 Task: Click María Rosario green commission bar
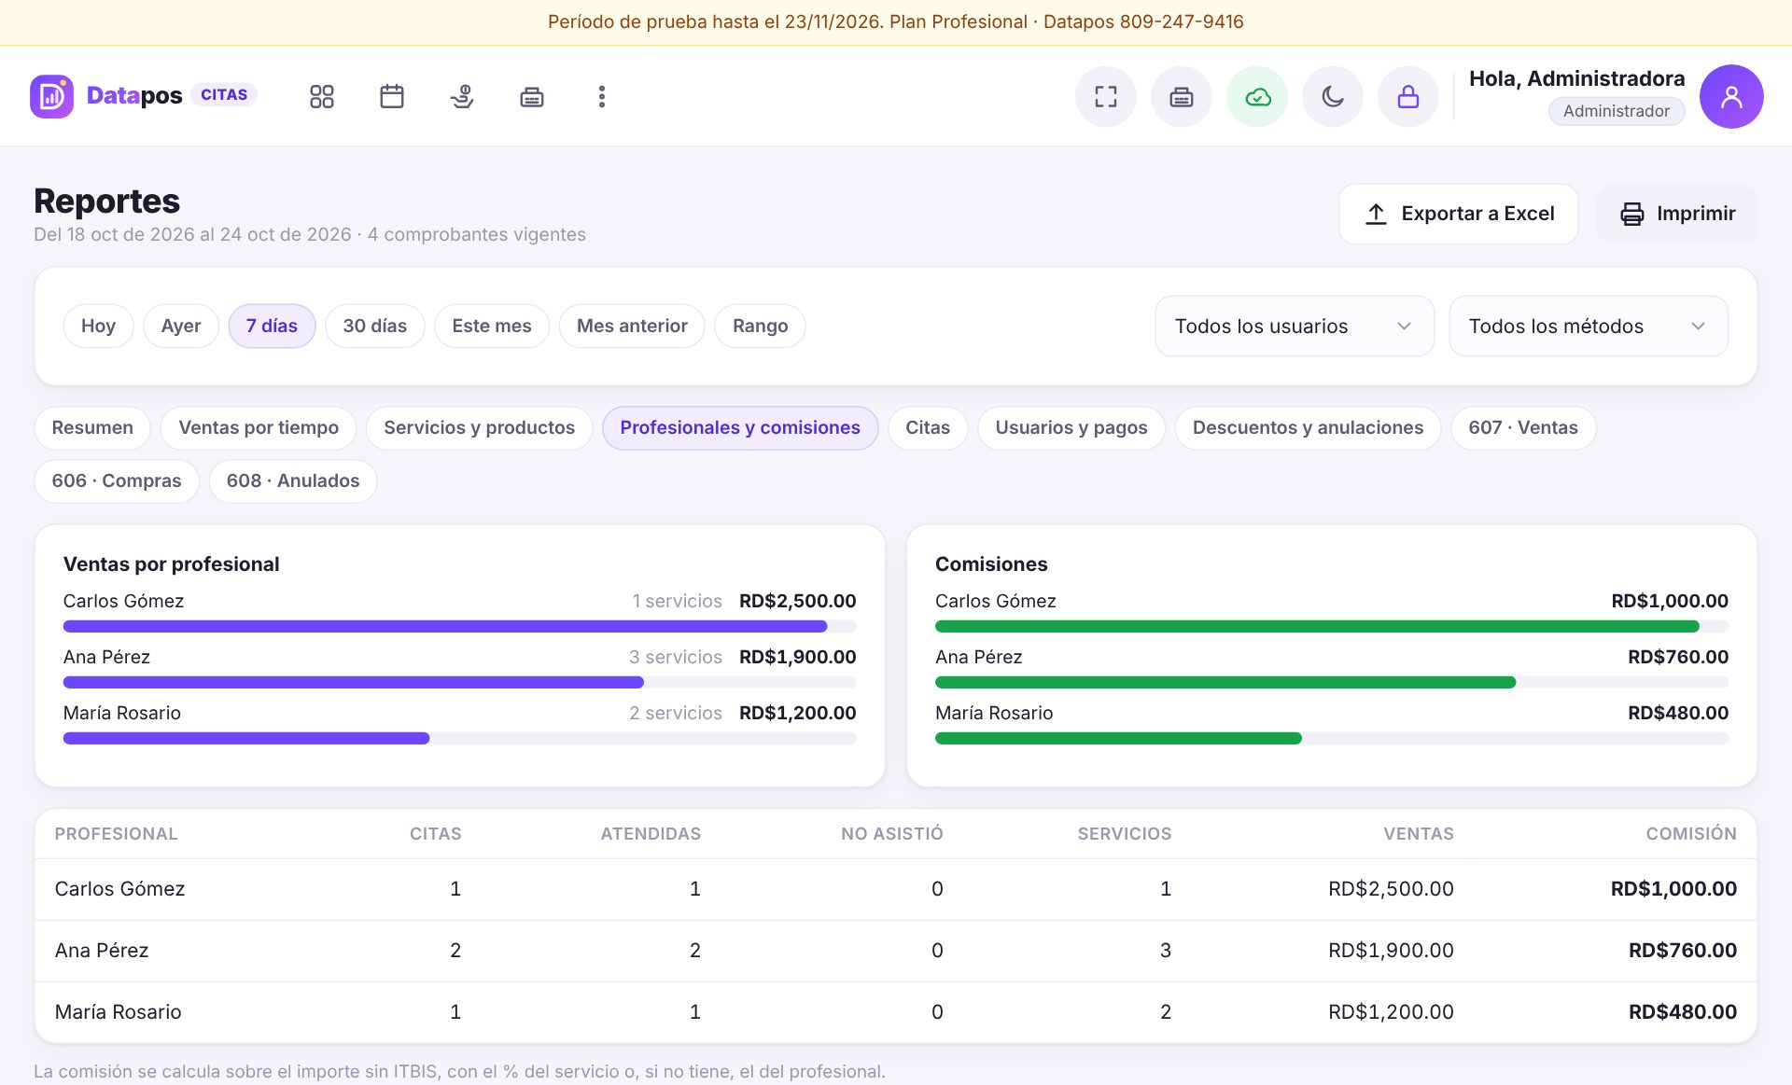(x=1118, y=739)
